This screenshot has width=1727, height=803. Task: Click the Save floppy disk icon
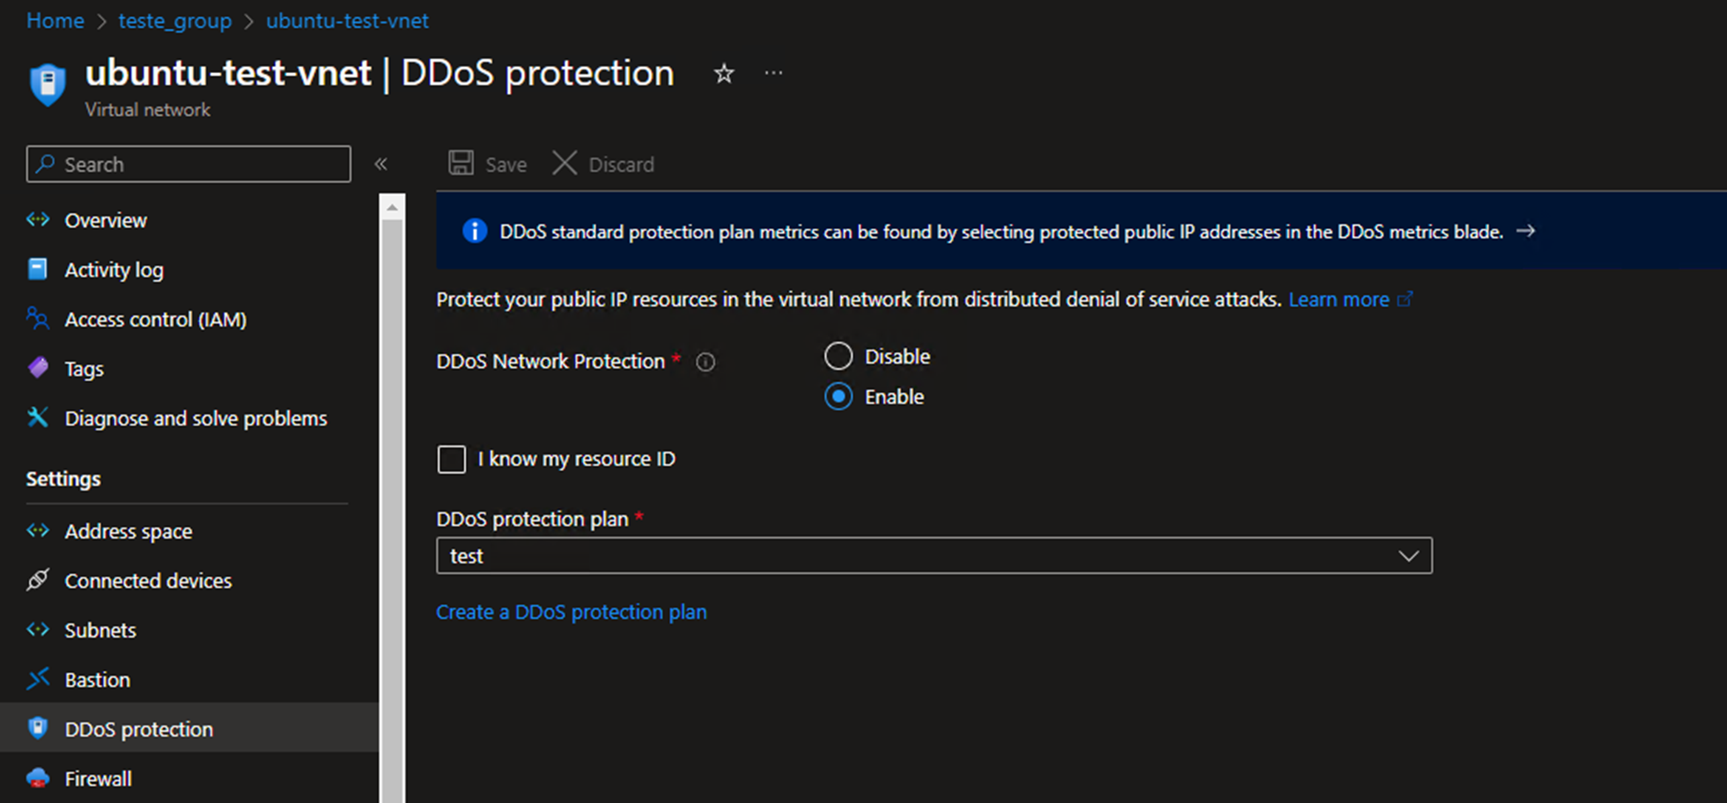click(x=461, y=163)
